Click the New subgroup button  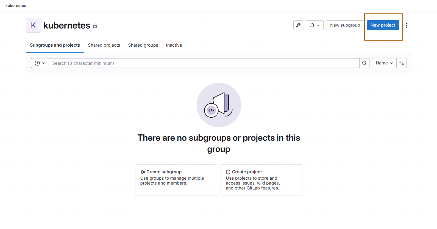tap(345, 25)
